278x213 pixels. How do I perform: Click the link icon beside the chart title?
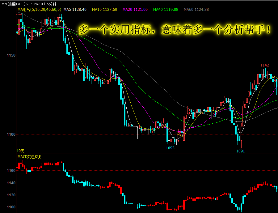[x=4, y=4]
